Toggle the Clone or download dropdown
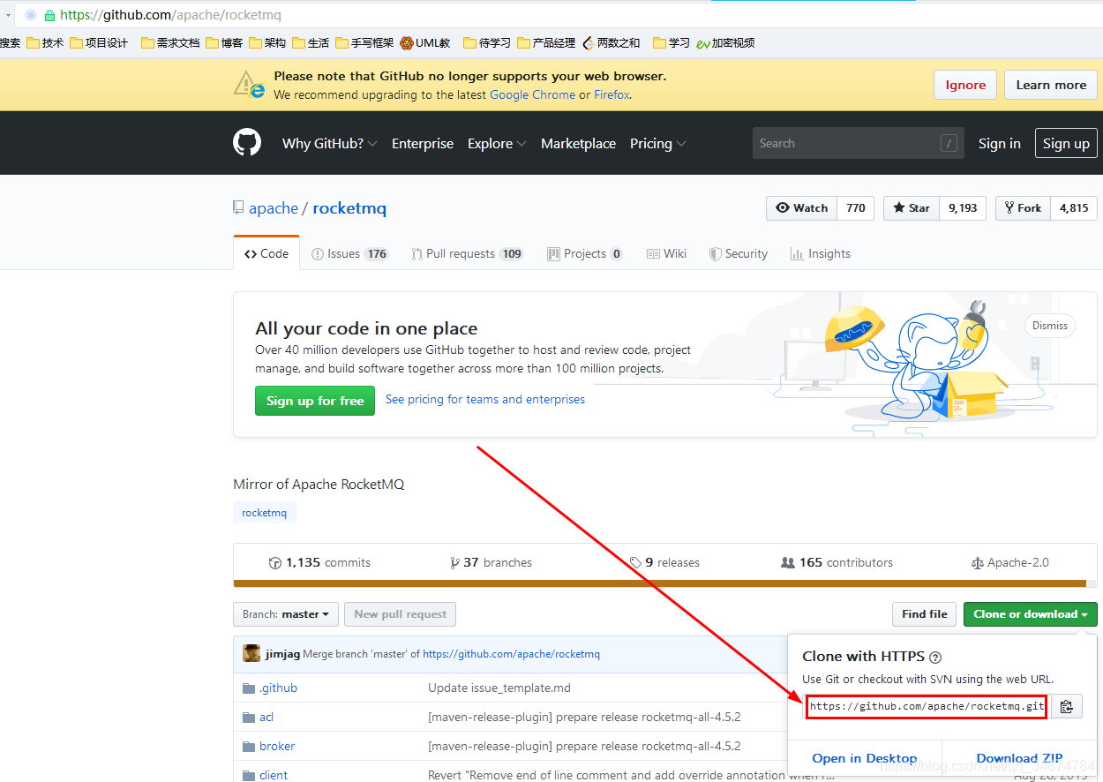Screen dimensions: 1103x782 coord(1030,614)
